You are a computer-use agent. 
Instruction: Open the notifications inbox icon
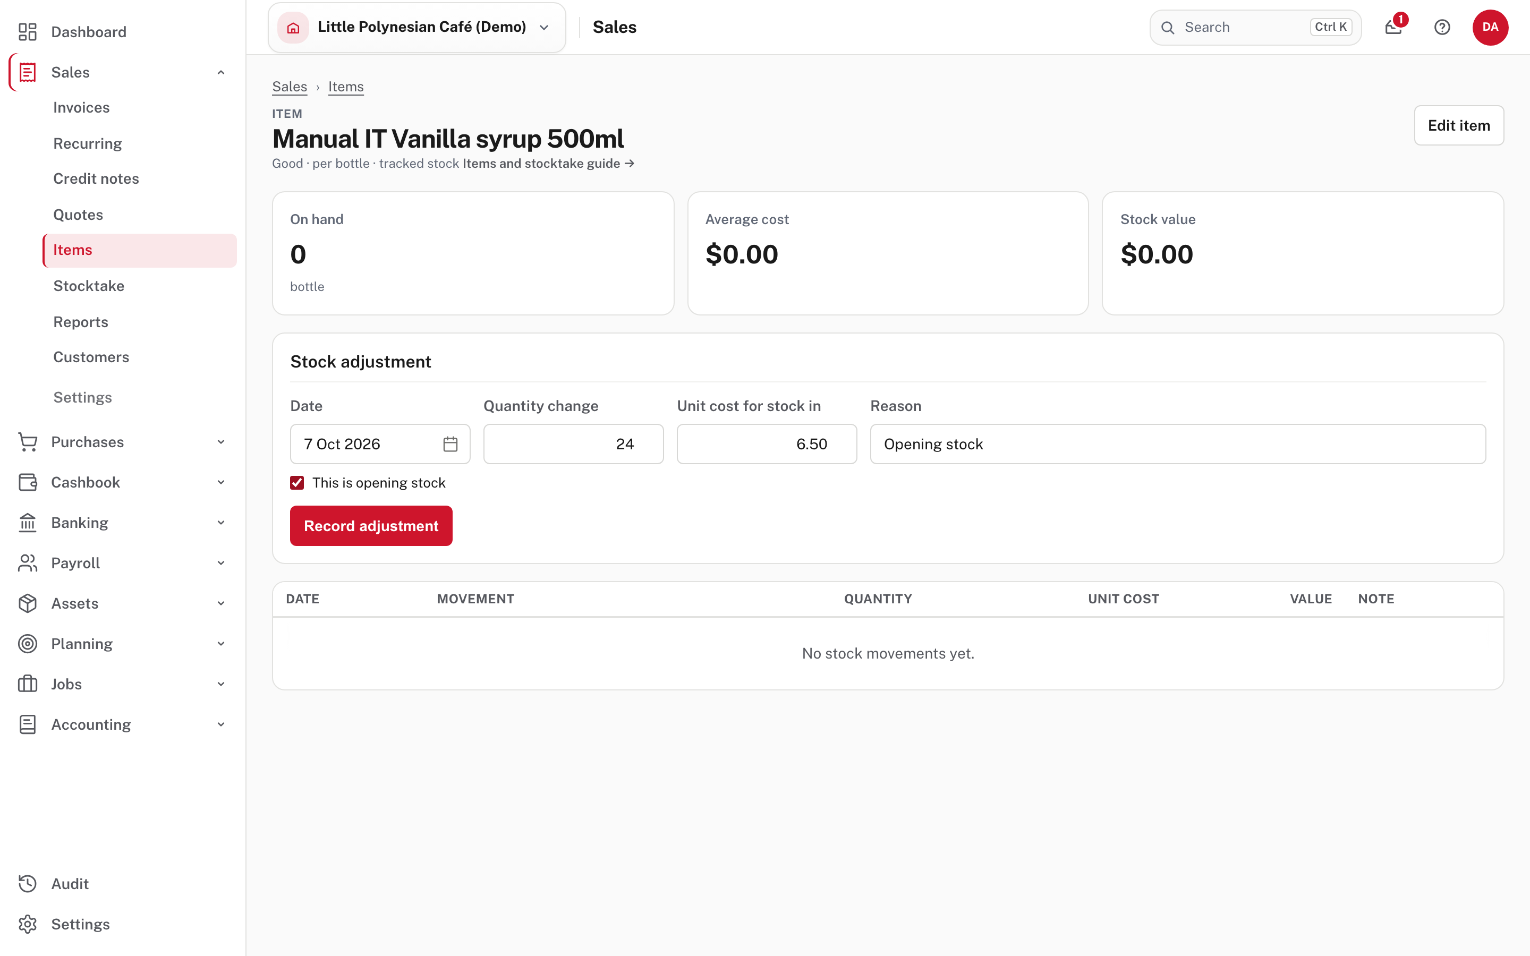click(x=1393, y=27)
